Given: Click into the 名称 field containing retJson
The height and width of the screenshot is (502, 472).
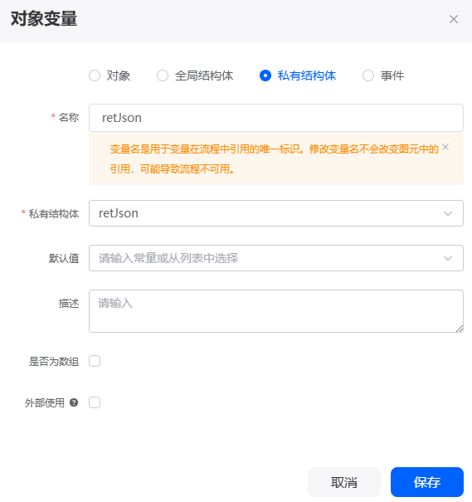Looking at the screenshot, I should pos(276,118).
